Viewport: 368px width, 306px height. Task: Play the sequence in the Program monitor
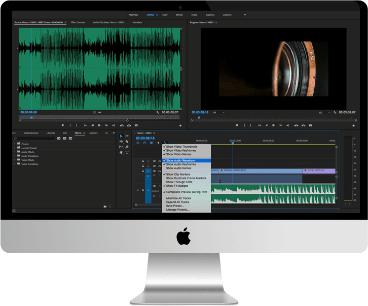coord(273,125)
